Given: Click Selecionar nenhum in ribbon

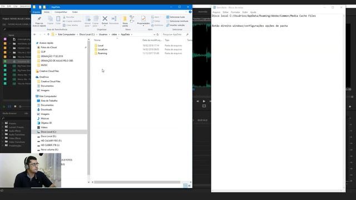Looking at the screenshot, I should 177,21.
